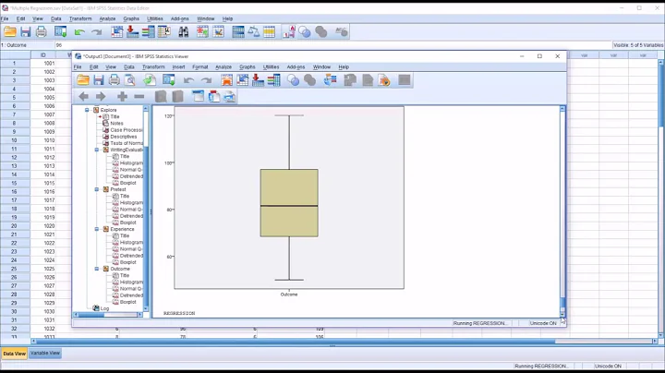Select Notes item in outline tree
The height and width of the screenshot is (373, 665).
(x=116, y=124)
